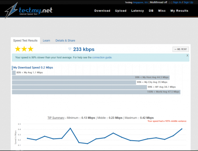The image size is (198, 151).
Task: Click the World Avg 47.5 Mbps bar
Action: point(96,92)
